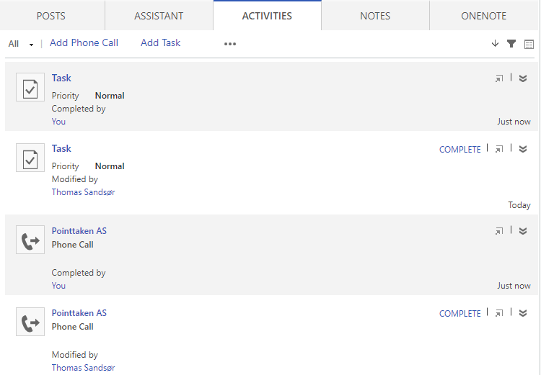Image resolution: width=541 pixels, height=375 pixels.
Task: Switch to the Posts tab
Action: click(x=50, y=16)
